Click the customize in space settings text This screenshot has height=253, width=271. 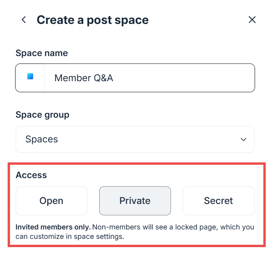pos(77,237)
